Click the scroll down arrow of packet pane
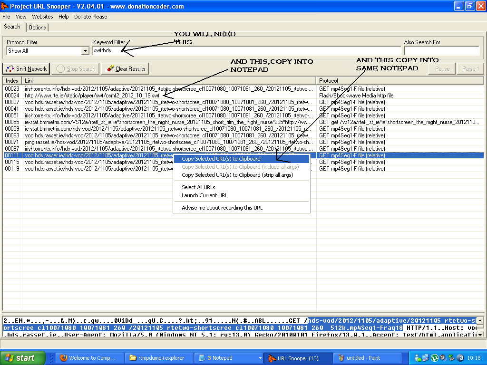 point(480,335)
